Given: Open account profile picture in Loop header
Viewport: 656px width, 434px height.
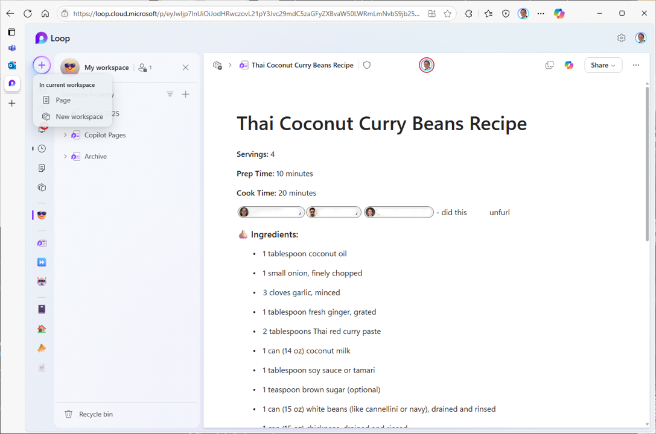Looking at the screenshot, I should pyautogui.click(x=640, y=38).
